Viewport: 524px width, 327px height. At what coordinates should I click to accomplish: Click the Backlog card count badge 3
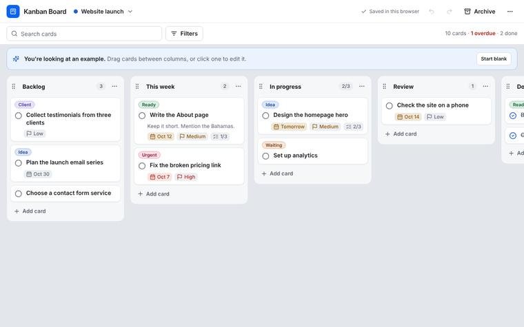point(101,87)
